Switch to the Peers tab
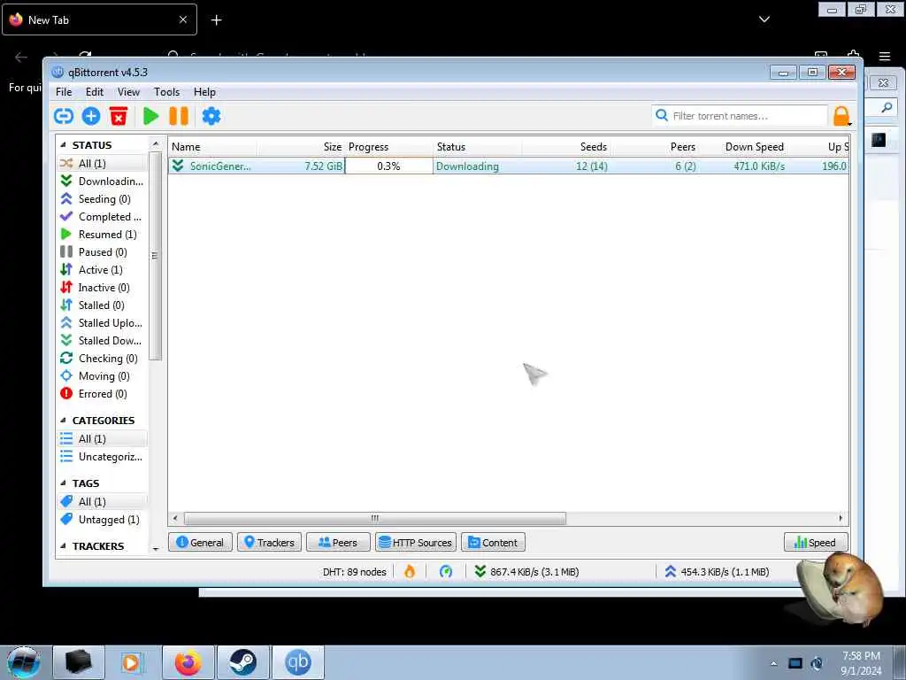 [x=338, y=543]
